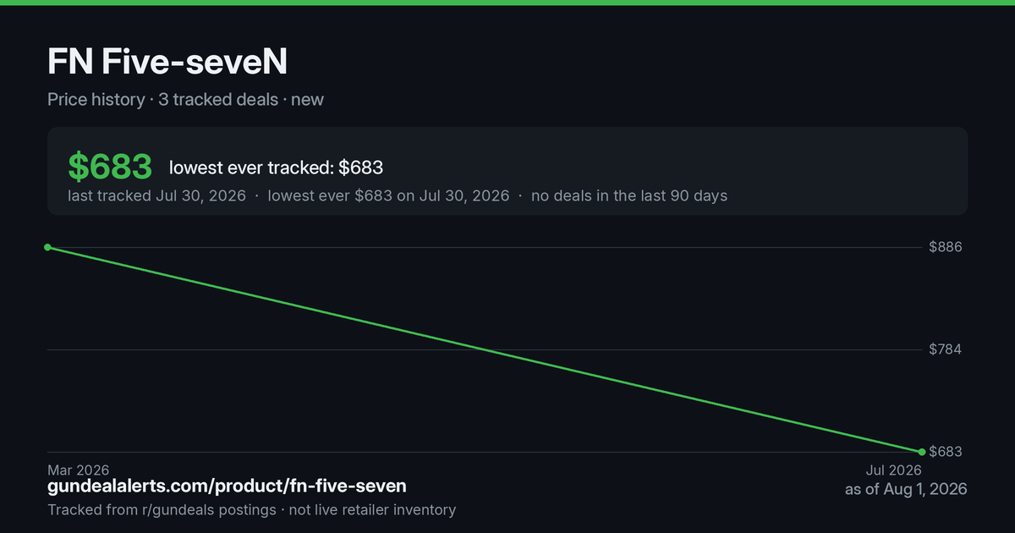Click the March 2026 data point on chart
Viewport: 1015px width, 533px height.
click(x=47, y=247)
